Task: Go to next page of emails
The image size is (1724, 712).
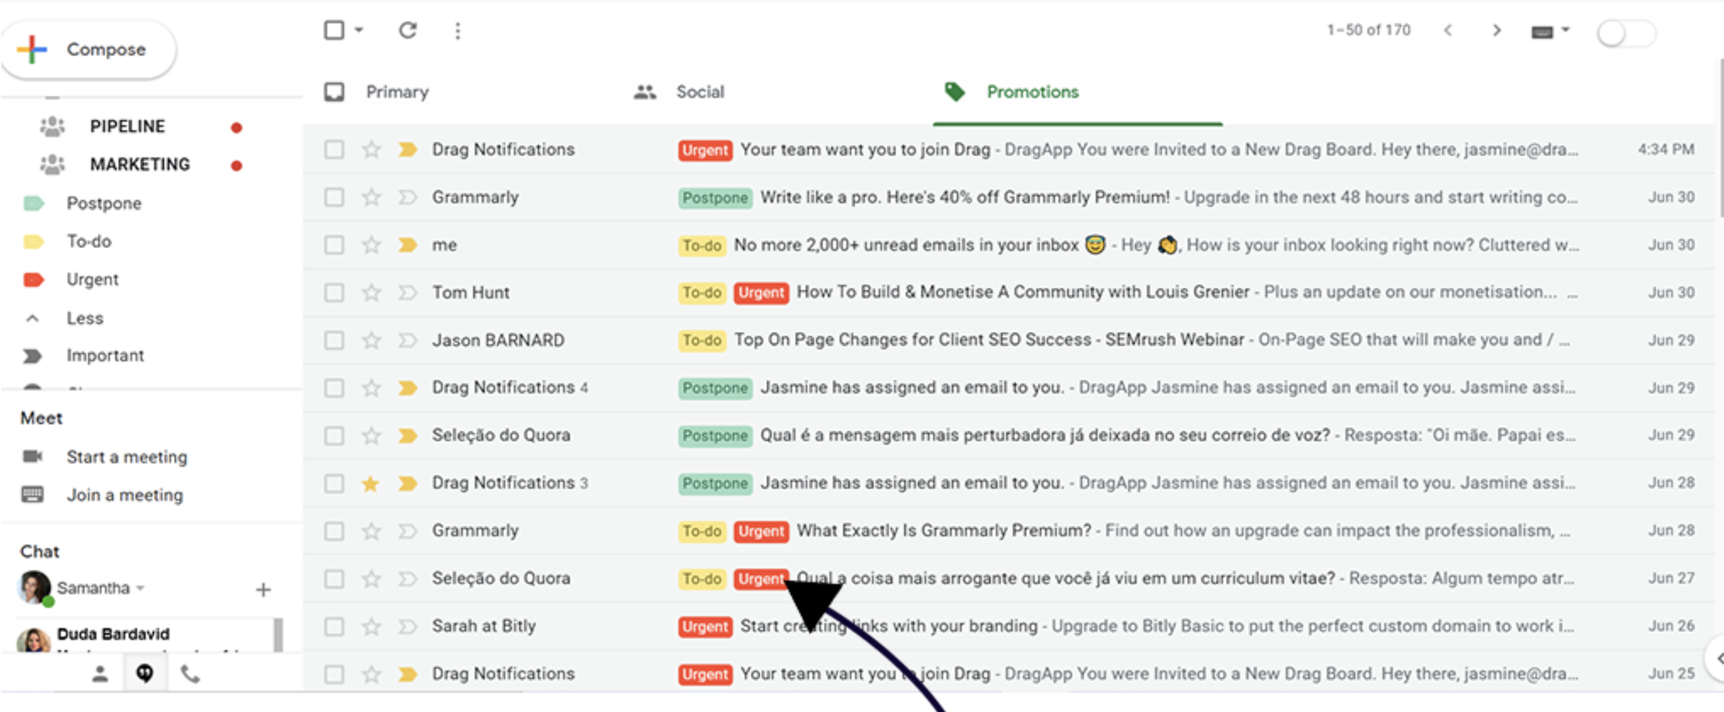Action: (x=1497, y=31)
